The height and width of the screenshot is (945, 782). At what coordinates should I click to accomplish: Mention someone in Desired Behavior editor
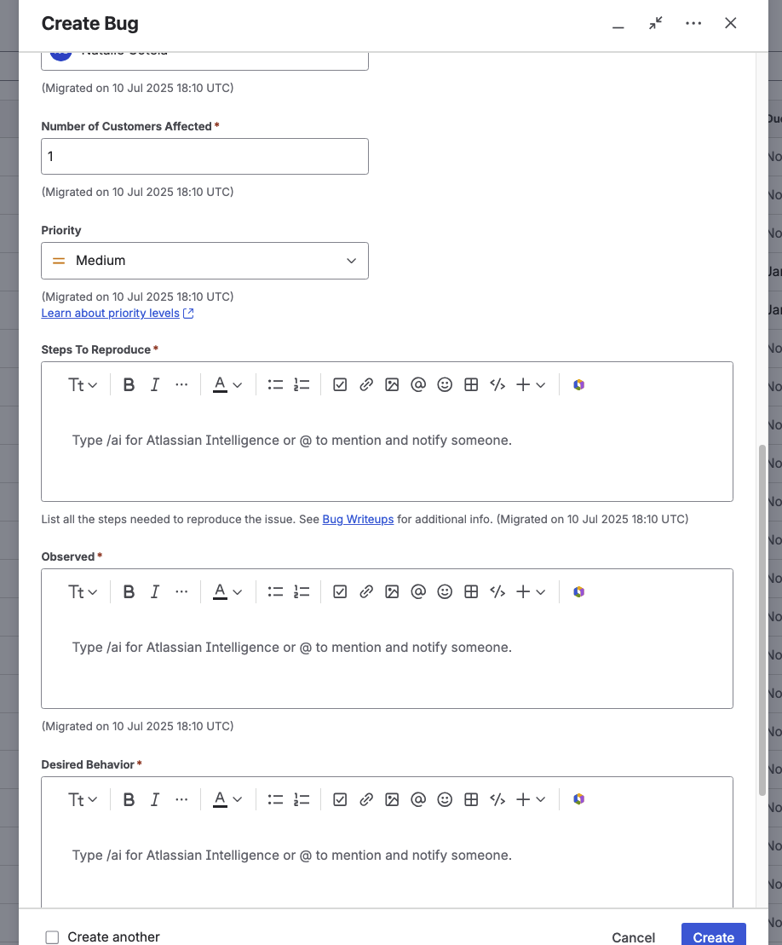[x=418, y=799]
